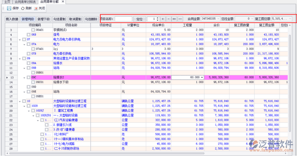Check the box next to code 07A
The width and height of the screenshot is (297, 156).
pyautogui.click(x=29, y=44)
